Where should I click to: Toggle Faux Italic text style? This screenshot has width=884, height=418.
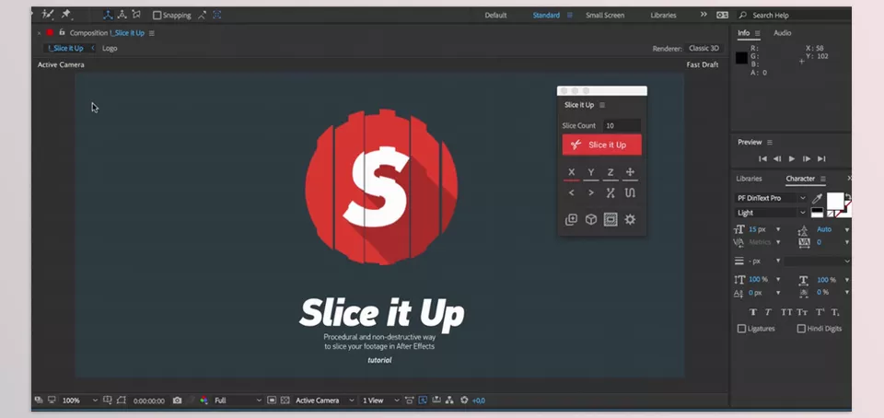(x=768, y=311)
